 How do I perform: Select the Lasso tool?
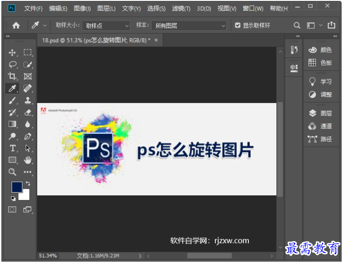(x=13, y=64)
